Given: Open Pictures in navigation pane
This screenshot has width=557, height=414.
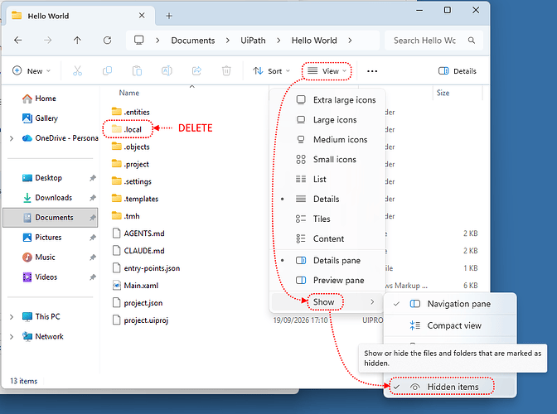Looking at the screenshot, I should [x=42, y=238].
